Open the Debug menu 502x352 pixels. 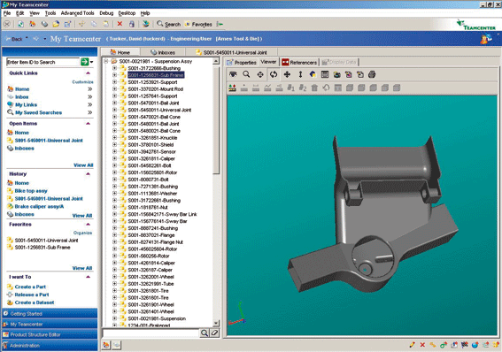coord(106,13)
